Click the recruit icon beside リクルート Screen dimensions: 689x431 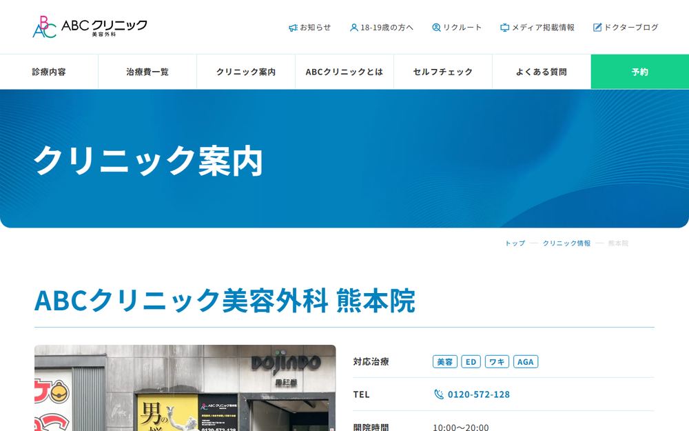pyautogui.click(x=436, y=28)
